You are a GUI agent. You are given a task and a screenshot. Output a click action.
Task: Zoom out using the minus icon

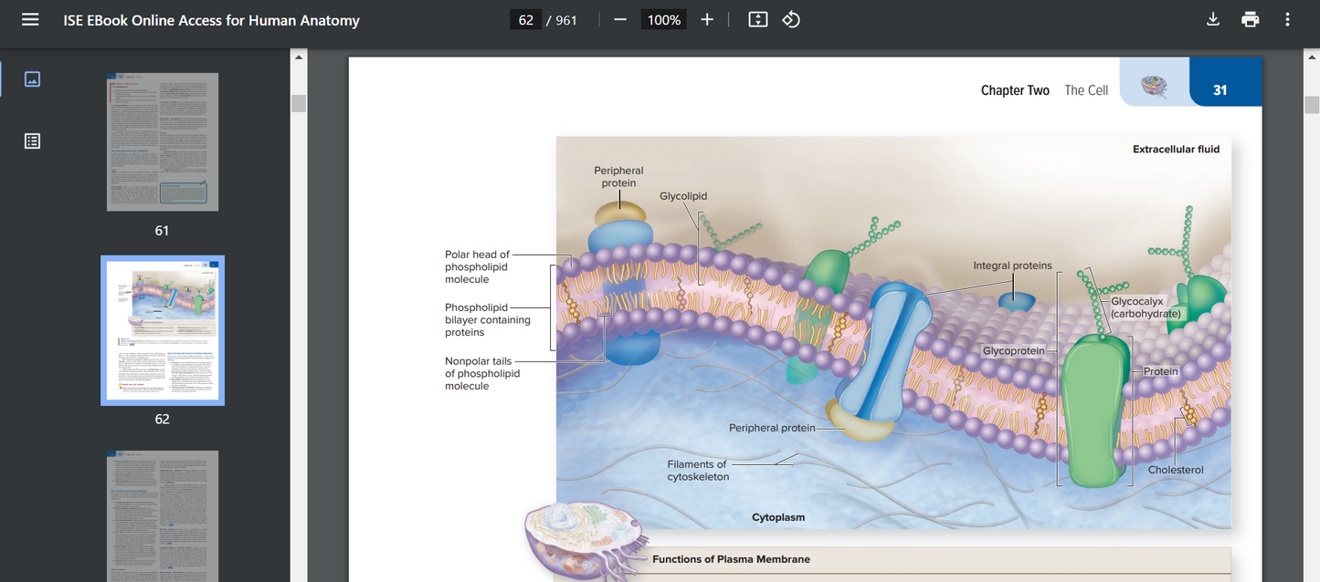point(619,18)
